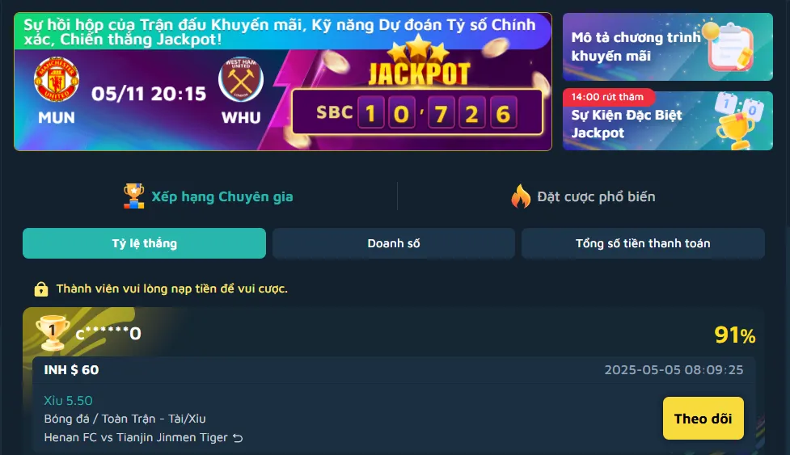Click the trophy podium icon for expert ranking
790x455 pixels.
[133, 196]
